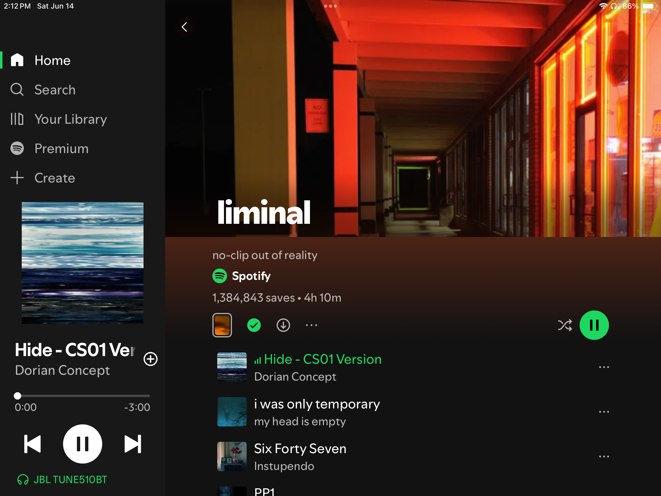Open the Home sidebar item
The width and height of the screenshot is (661, 496).
click(83, 60)
